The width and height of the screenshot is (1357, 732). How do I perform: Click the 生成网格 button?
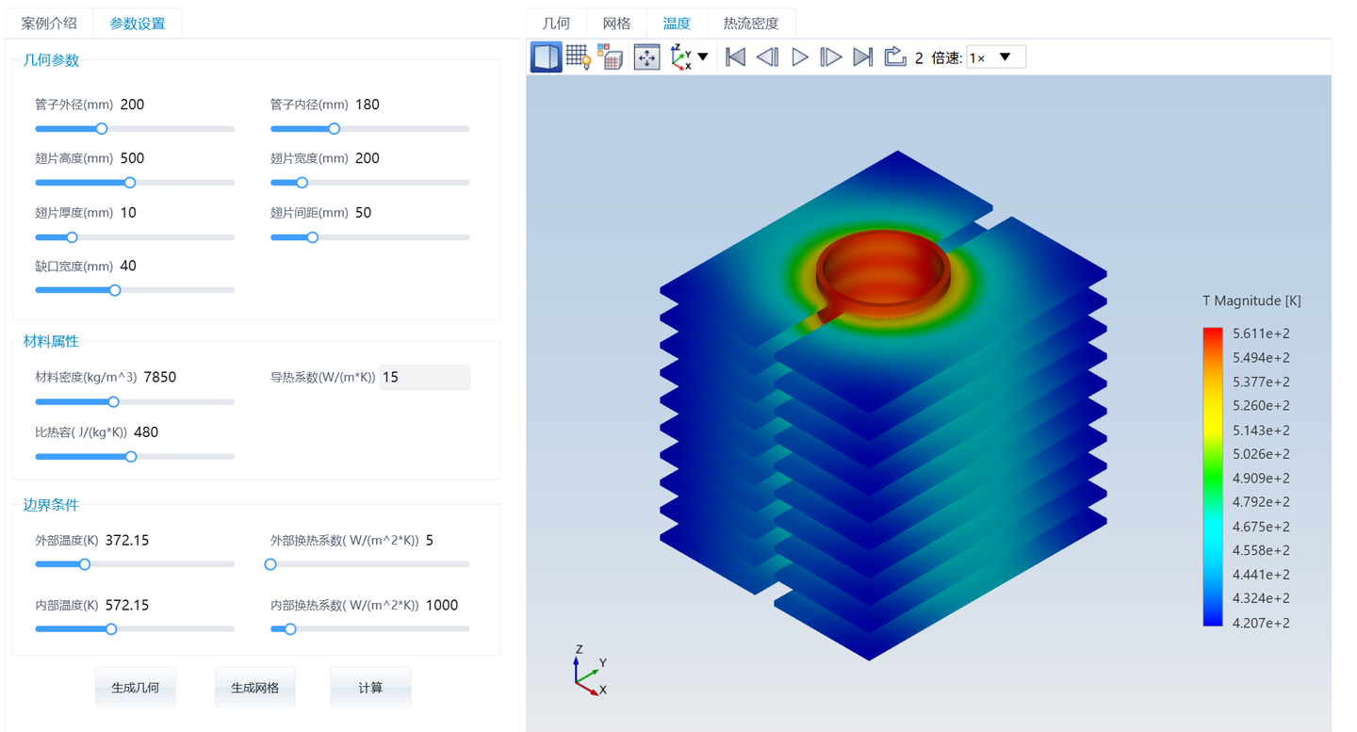point(254,688)
